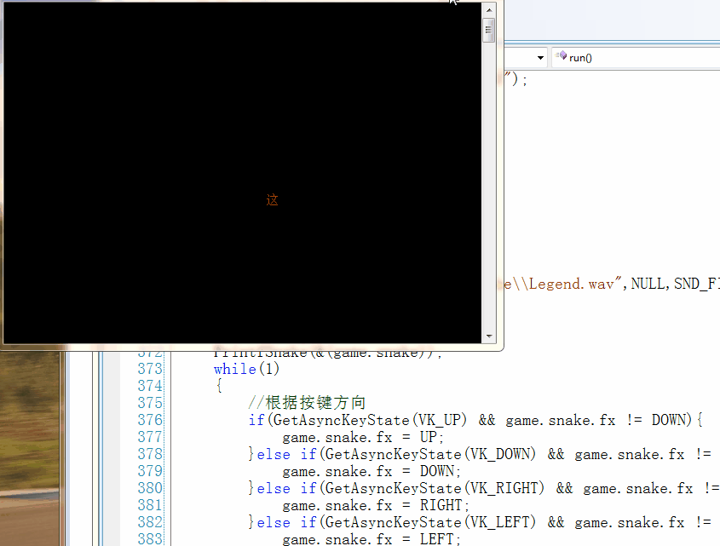Click line number 373 in editor

tap(150, 369)
